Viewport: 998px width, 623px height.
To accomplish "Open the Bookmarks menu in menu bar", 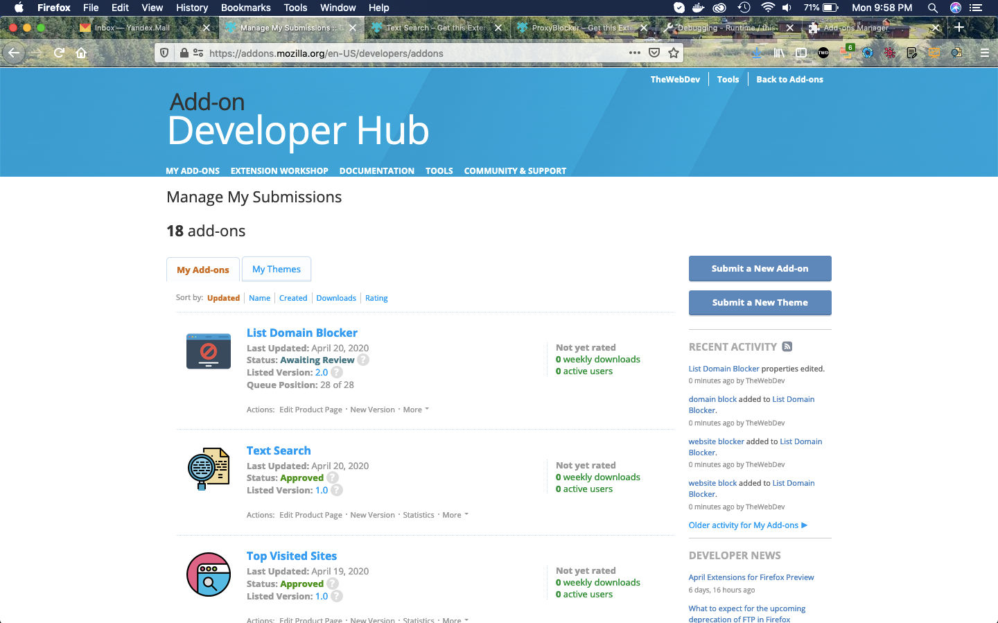I will 245,8.
